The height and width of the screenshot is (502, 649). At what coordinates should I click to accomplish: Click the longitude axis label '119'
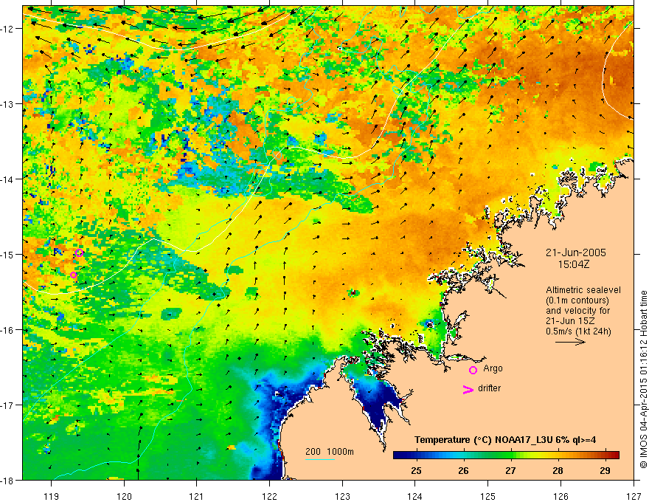52,496
